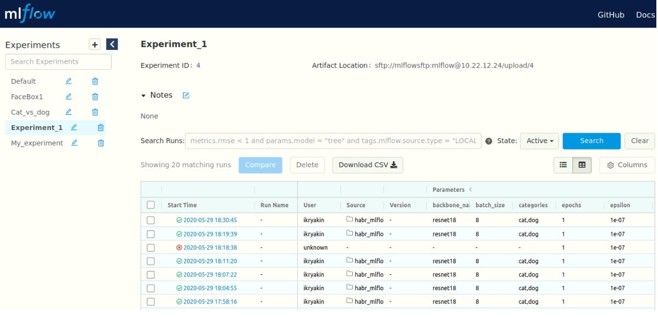Sort by Run Name column header
This screenshot has width=658, height=317.
(x=274, y=205)
